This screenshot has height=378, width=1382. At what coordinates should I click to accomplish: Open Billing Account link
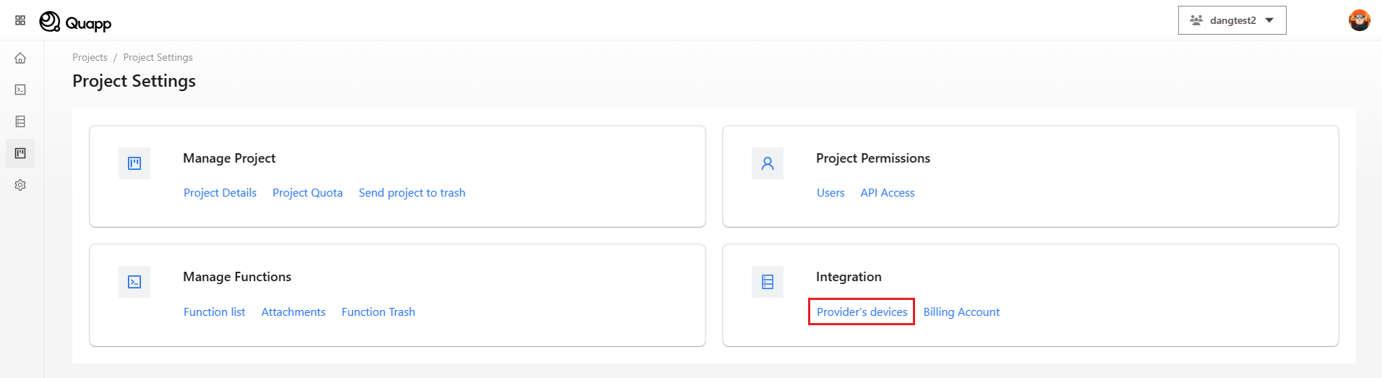(x=961, y=312)
